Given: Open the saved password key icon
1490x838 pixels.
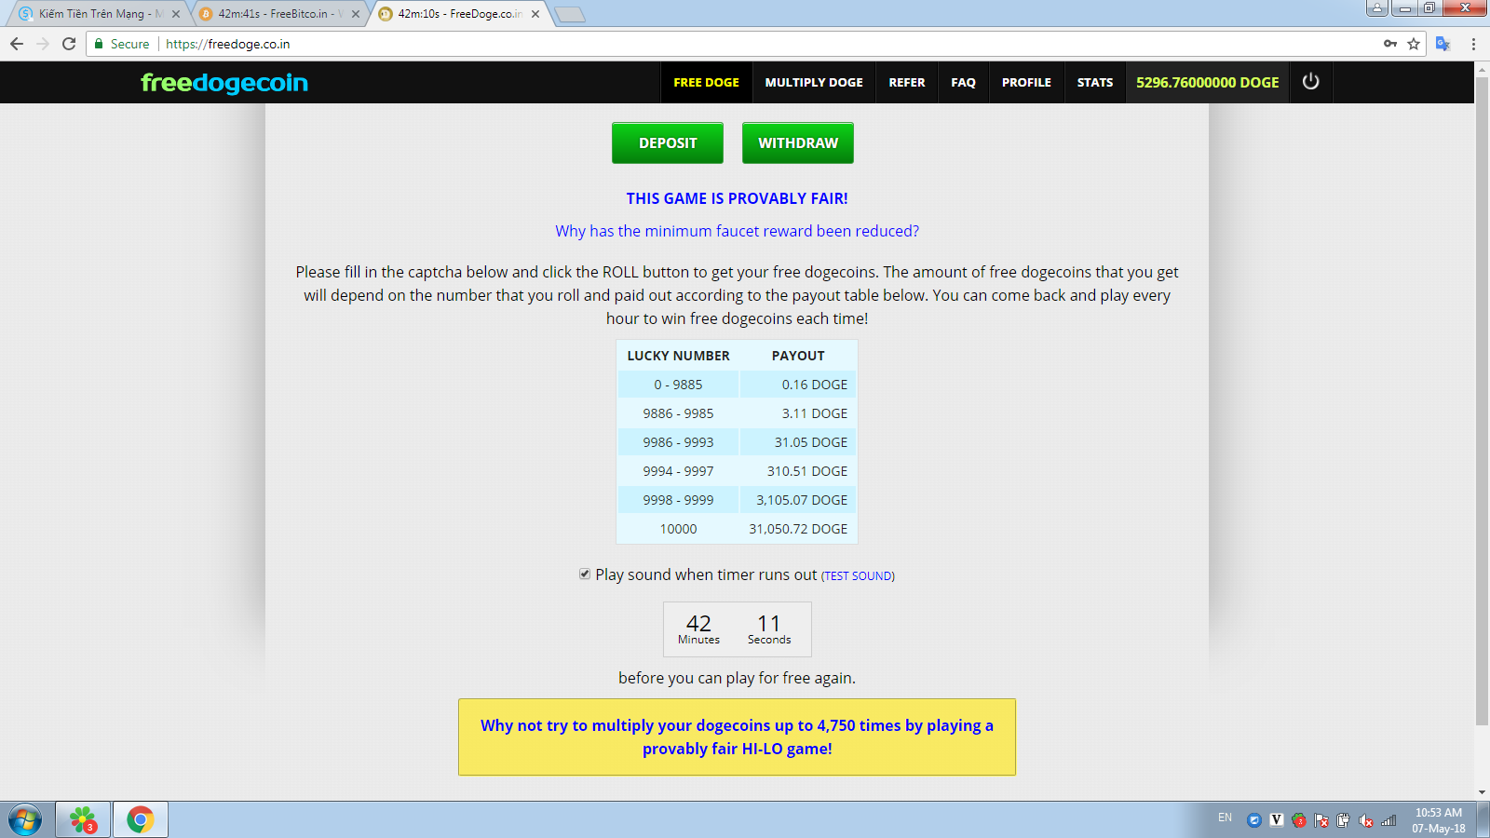Looking at the screenshot, I should tap(1390, 44).
